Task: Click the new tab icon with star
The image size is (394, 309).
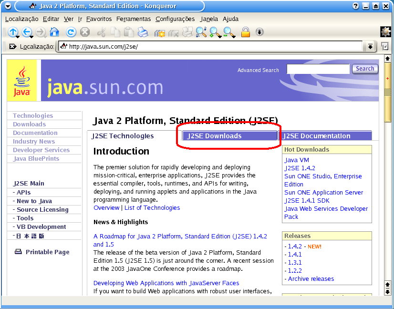Action: 160,32
